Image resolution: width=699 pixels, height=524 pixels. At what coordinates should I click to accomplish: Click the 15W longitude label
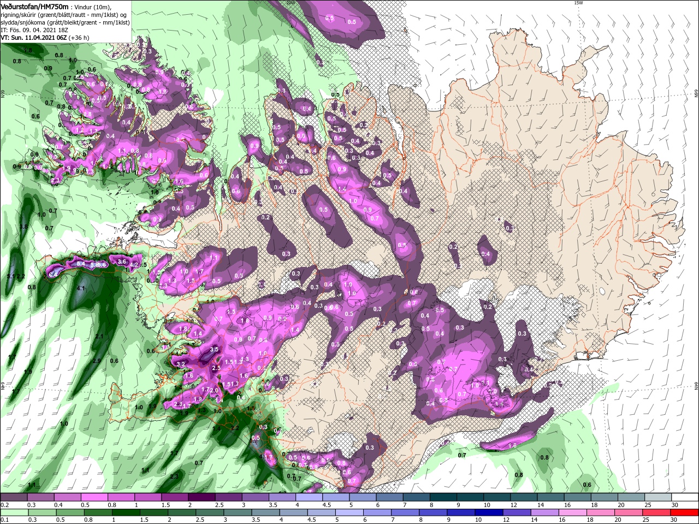point(578,3)
